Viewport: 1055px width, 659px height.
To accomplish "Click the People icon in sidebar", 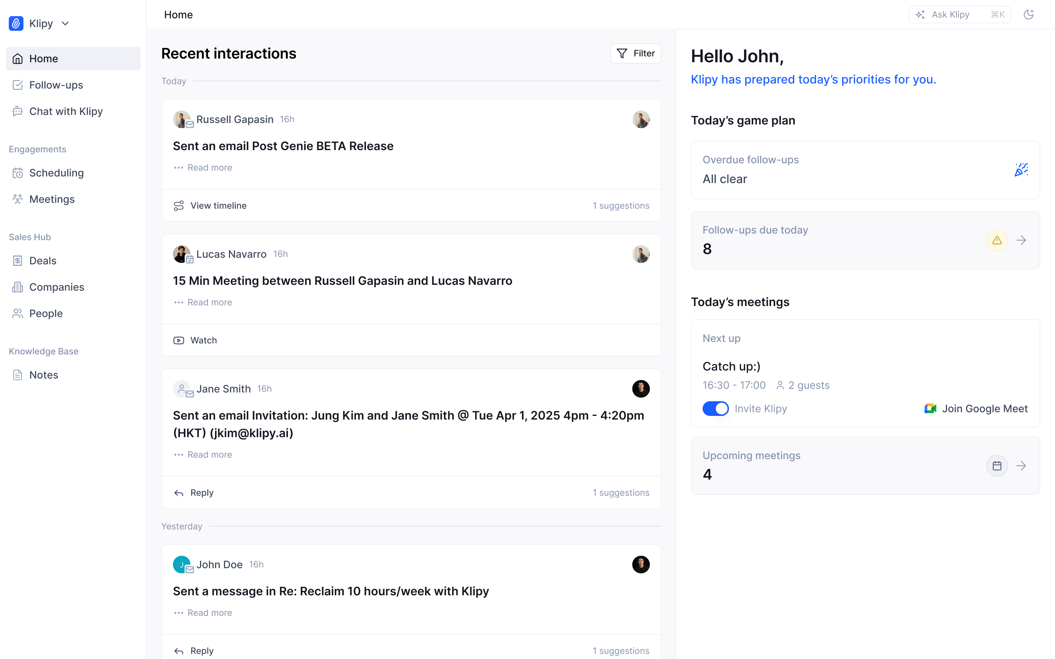I will coord(18,313).
